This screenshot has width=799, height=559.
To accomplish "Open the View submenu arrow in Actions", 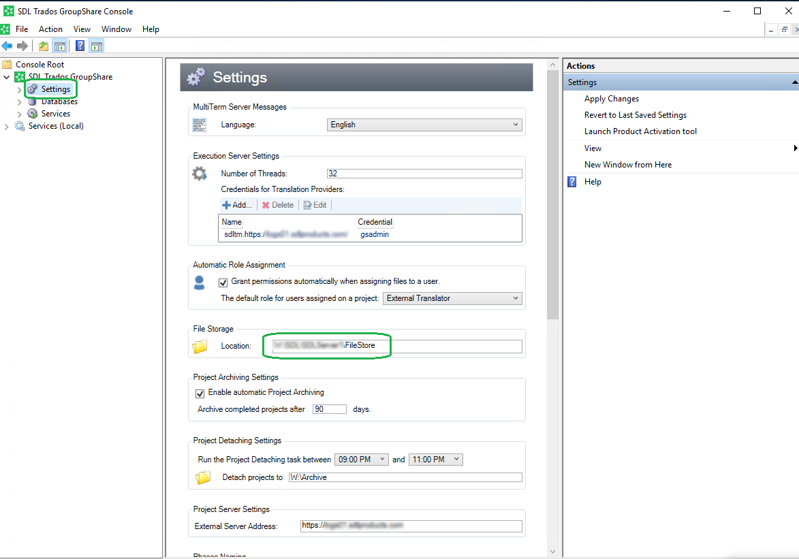I will (x=795, y=148).
